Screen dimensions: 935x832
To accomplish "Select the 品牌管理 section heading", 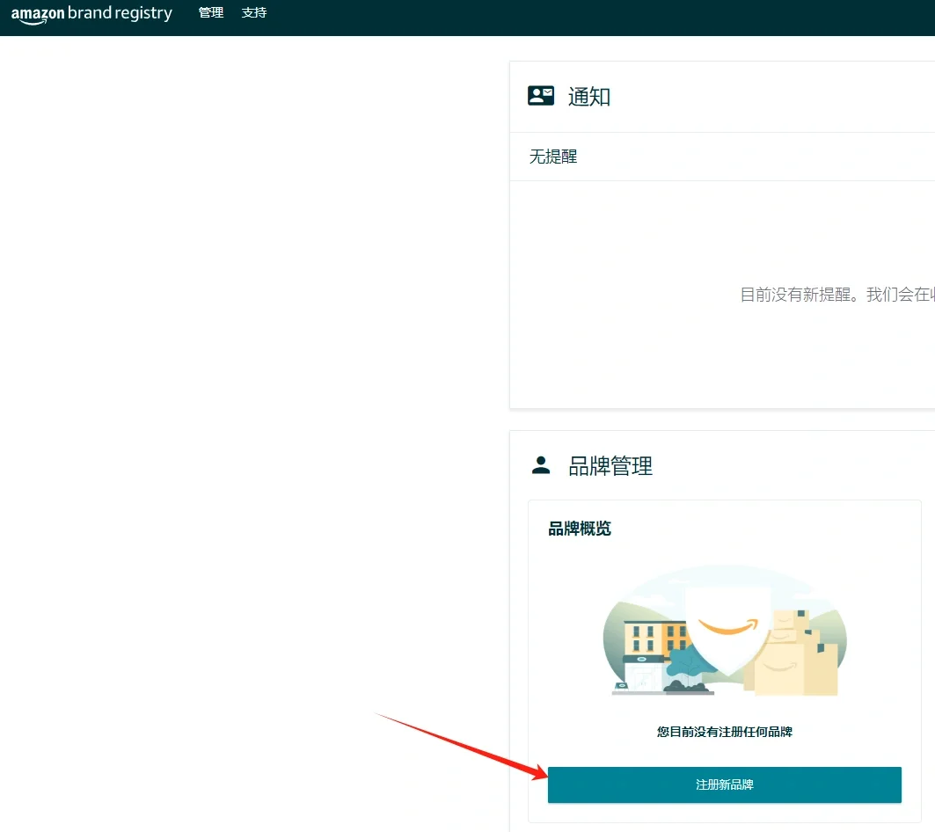I will 610,466.
